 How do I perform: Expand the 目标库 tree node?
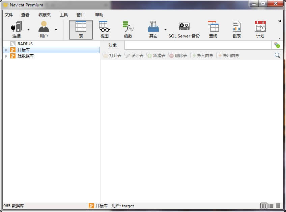pos(6,50)
